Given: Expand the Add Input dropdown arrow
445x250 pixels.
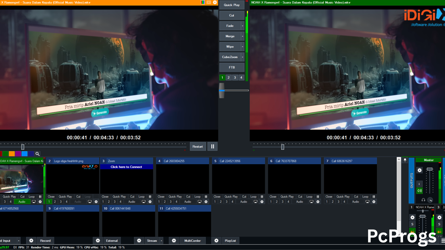Looking at the screenshot, I should (x=19, y=241).
